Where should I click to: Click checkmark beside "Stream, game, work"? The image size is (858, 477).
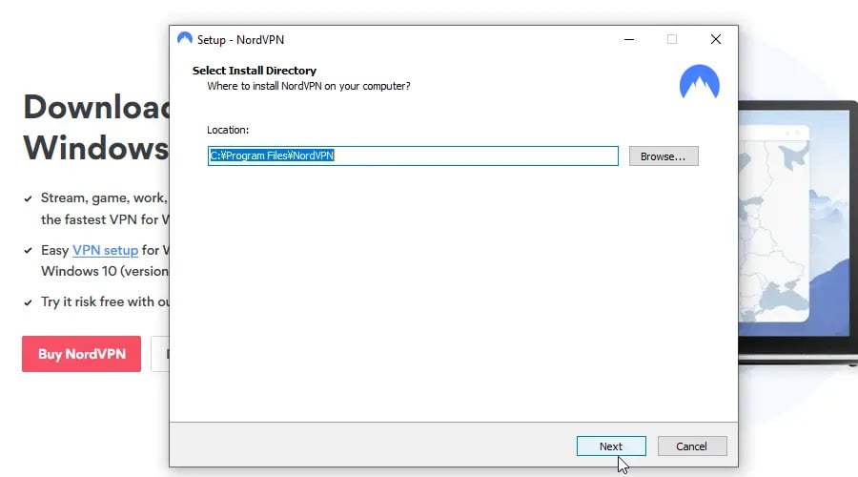point(28,198)
